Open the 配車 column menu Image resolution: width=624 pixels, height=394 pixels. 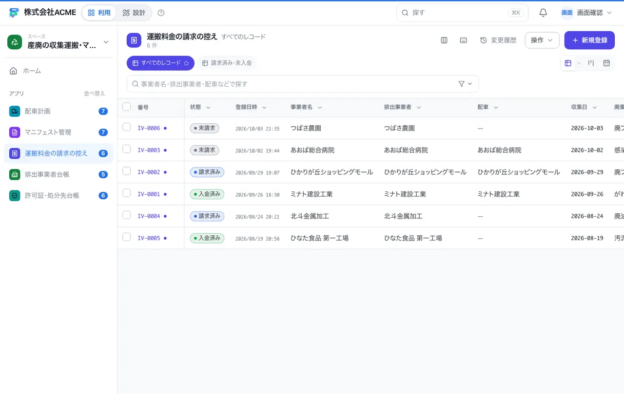pos(496,107)
